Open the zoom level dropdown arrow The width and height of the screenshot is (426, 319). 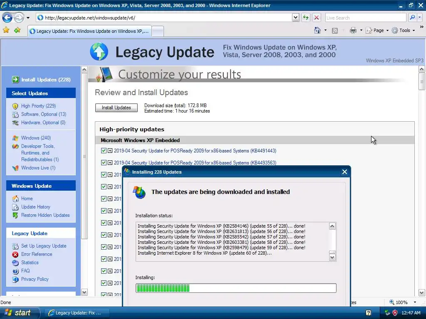point(415,302)
